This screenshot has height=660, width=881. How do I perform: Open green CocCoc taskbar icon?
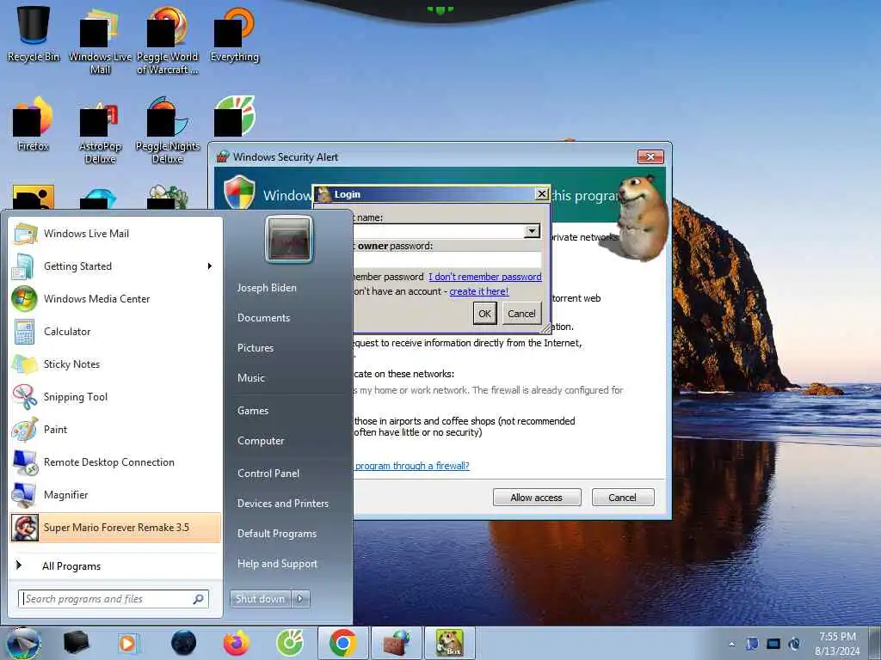click(x=290, y=643)
